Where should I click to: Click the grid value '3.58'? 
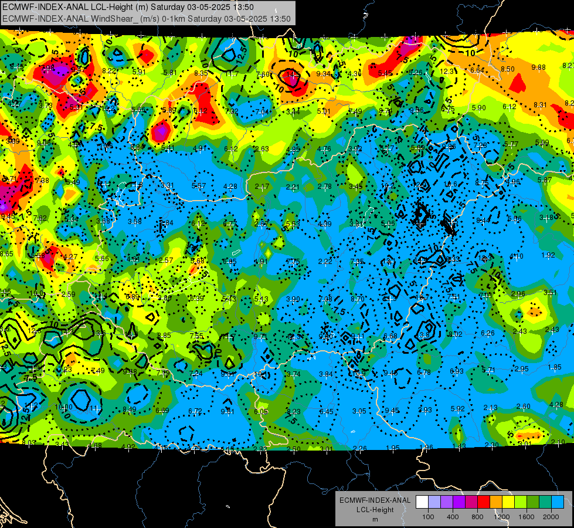(x=135, y=222)
